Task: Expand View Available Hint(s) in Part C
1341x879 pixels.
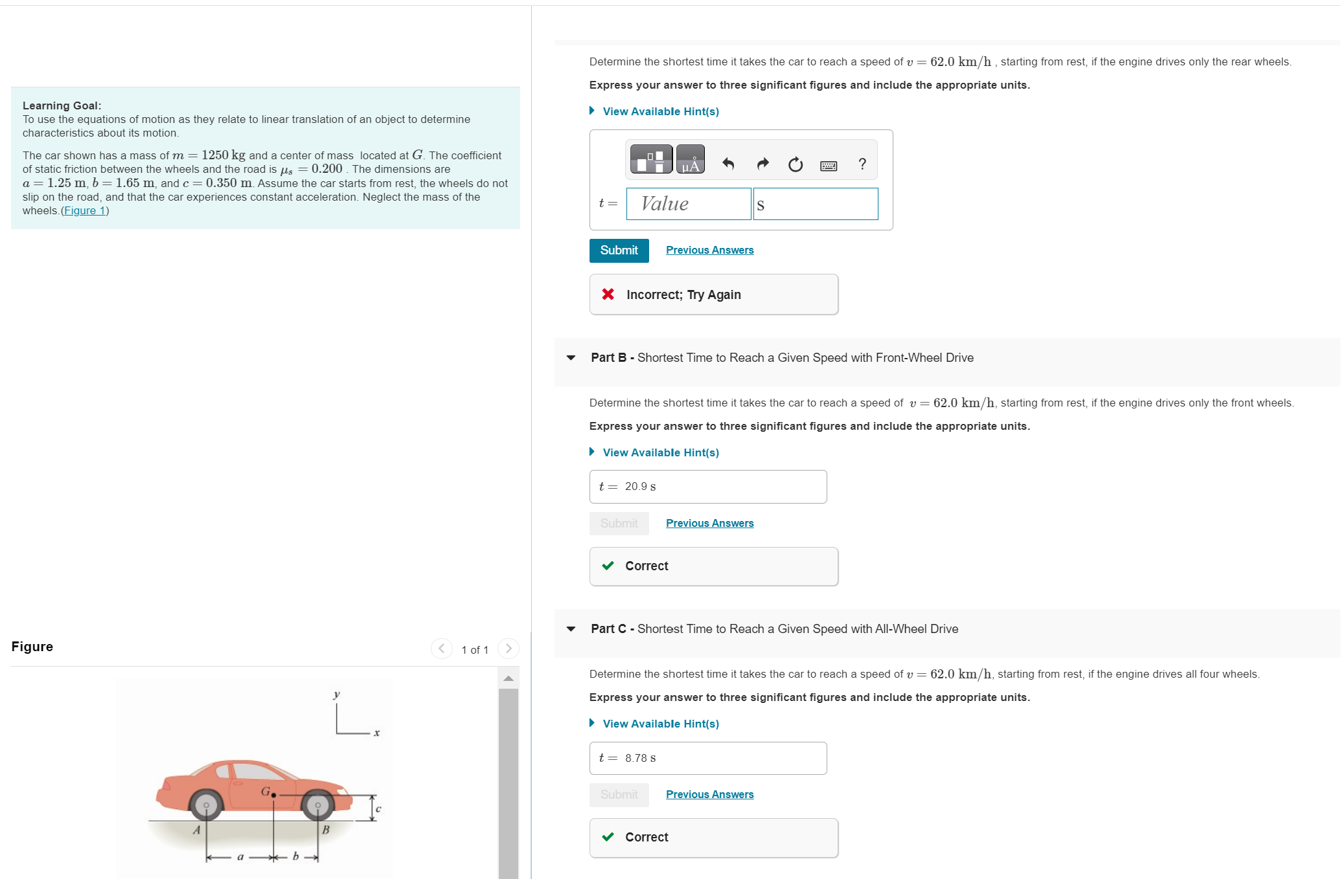Action: coord(660,724)
